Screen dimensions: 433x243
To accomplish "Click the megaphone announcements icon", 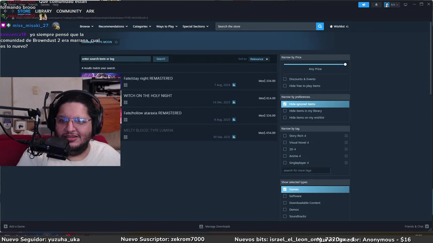I will click(x=364, y=5).
